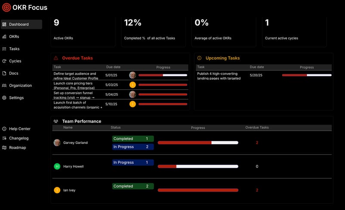The width and height of the screenshot is (345, 210).
Task: Click the due date 5/01/25
Action: [x=111, y=75]
